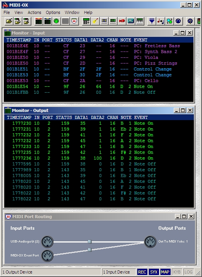Click USB-Audiogerät (2) input port jack

(x=47, y=241)
